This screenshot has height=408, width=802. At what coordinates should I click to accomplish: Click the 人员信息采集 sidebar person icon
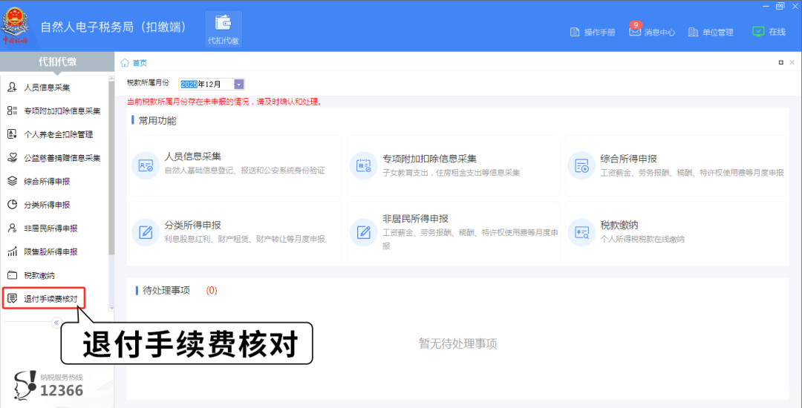point(13,88)
